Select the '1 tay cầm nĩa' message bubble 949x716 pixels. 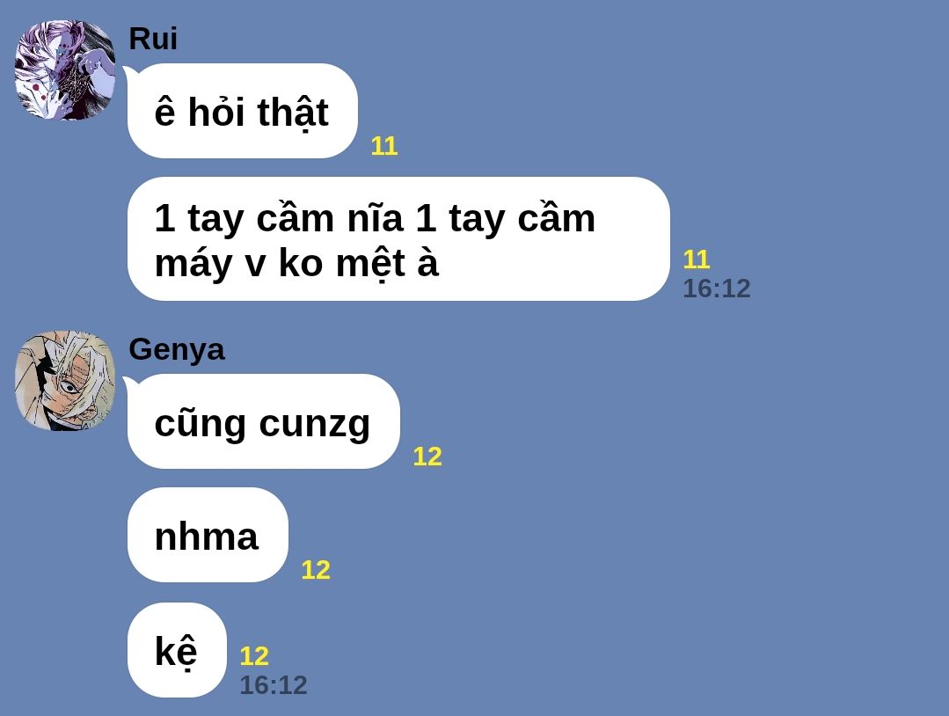pyautogui.click(x=398, y=239)
